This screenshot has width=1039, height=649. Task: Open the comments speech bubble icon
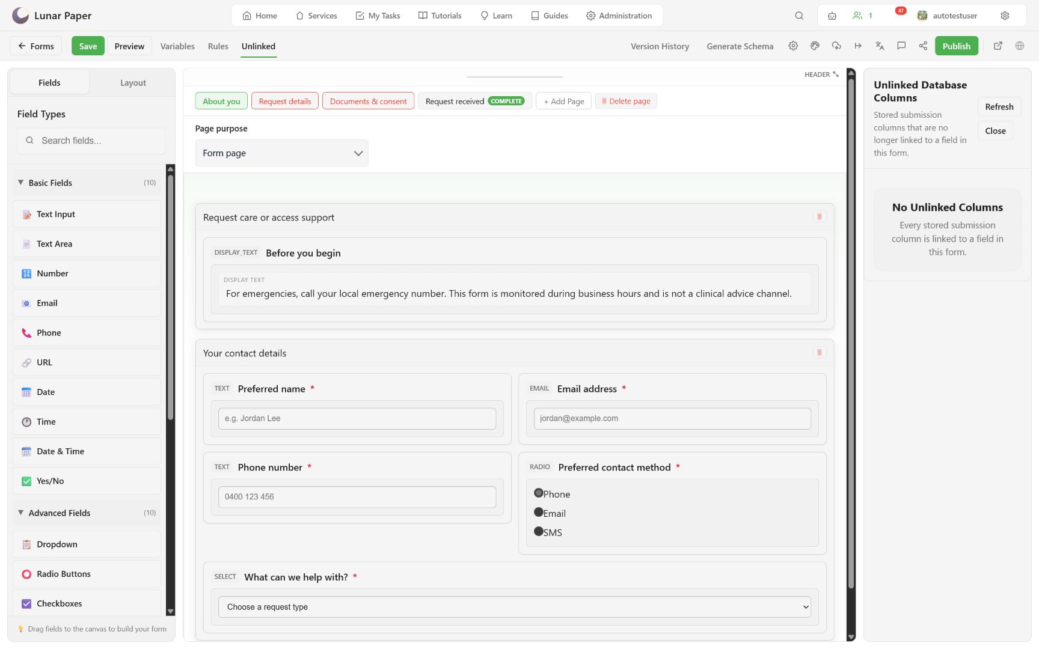point(901,46)
